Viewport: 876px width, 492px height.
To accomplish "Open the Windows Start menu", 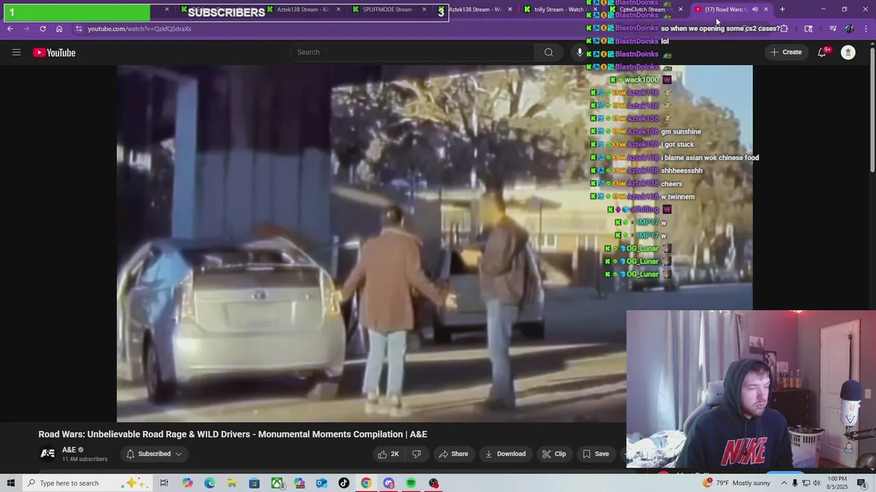I will click(x=10, y=483).
